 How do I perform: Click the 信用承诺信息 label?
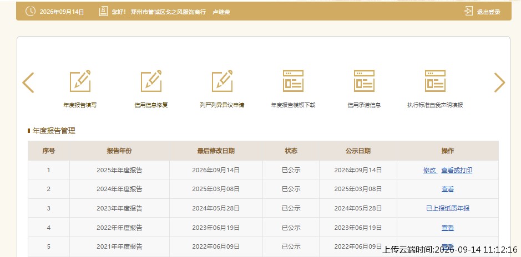point(364,105)
